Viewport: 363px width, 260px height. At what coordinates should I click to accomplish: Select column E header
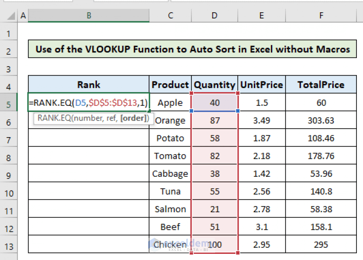[x=261, y=16]
